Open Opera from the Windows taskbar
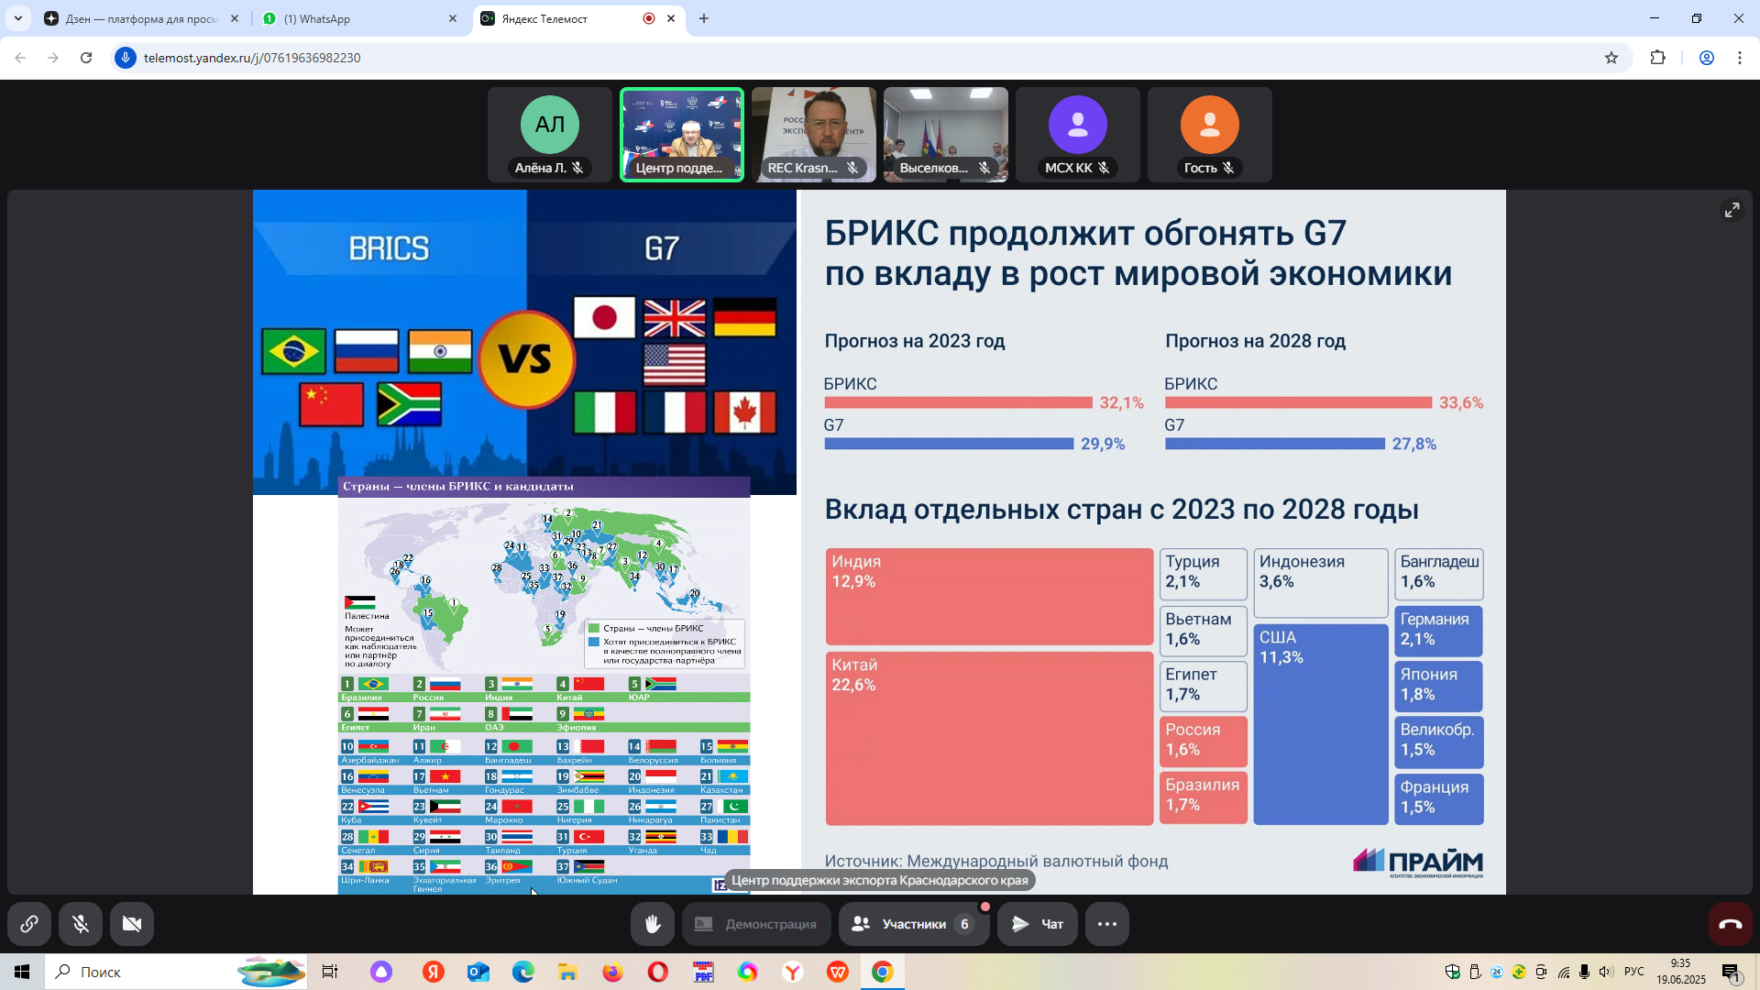Image resolution: width=1760 pixels, height=990 pixels. 658,972
